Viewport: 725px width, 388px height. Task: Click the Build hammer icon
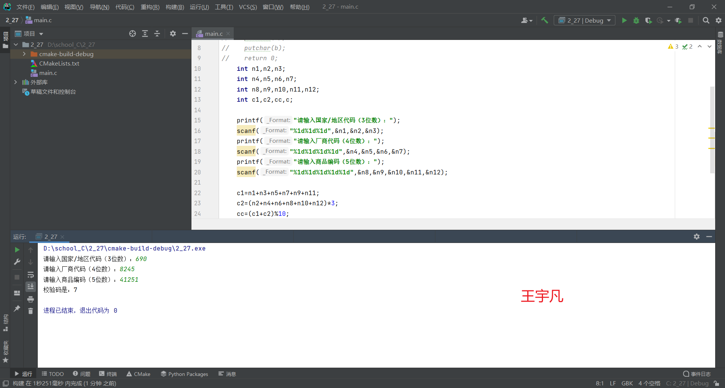[x=544, y=20]
